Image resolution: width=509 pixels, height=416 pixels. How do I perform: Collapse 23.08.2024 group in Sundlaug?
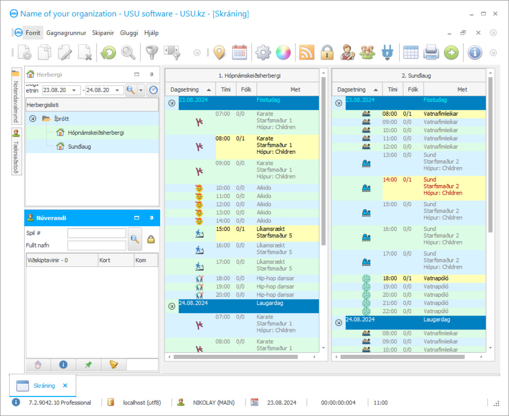click(x=338, y=103)
